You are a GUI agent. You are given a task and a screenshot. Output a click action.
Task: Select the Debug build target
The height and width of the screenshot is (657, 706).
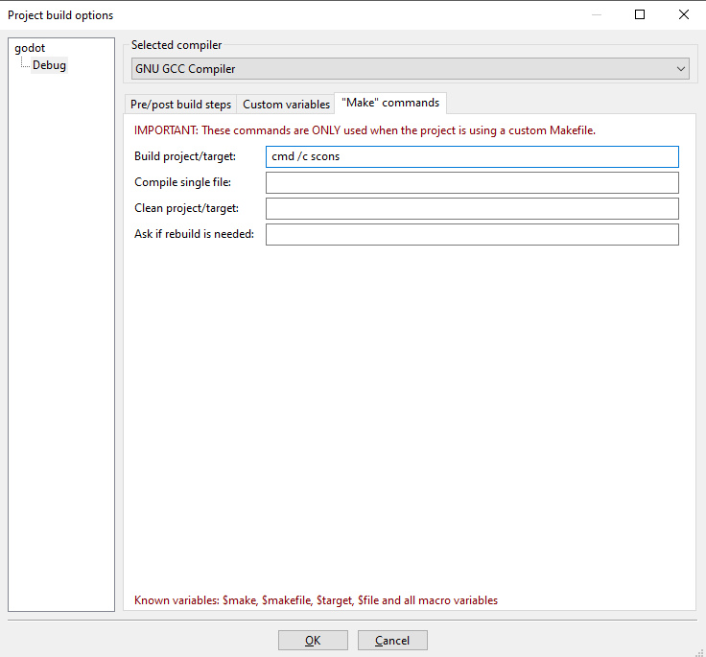tap(49, 65)
